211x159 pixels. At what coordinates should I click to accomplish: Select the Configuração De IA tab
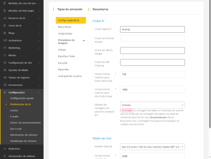(x=71, y=20)
